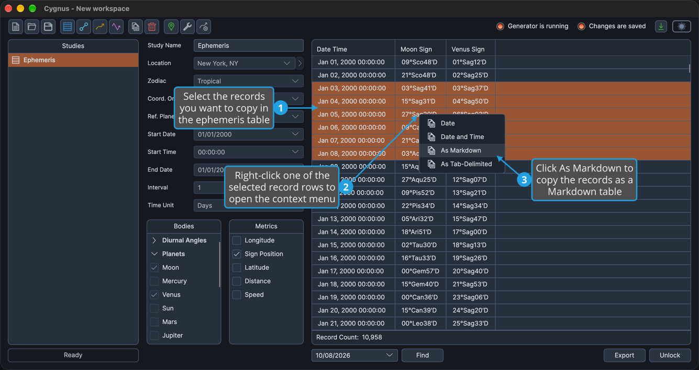Open the Start Date dropdown 01/01/2000
Image resolution: width=699 pixels, height=370 pixels.
pos(249,134)
